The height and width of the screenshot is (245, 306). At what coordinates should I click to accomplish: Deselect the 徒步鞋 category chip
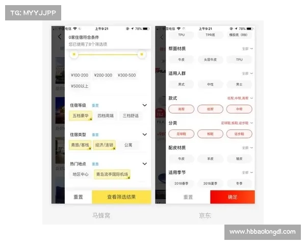(239, 134)
